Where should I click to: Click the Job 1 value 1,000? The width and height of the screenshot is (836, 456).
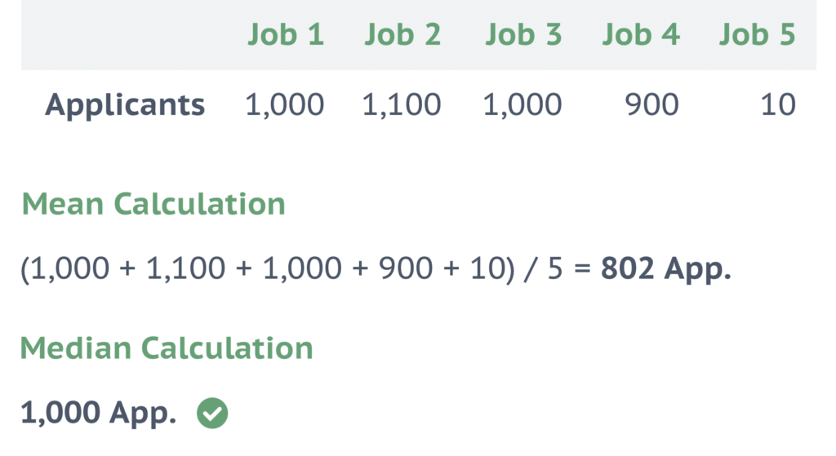pos(285,105)
